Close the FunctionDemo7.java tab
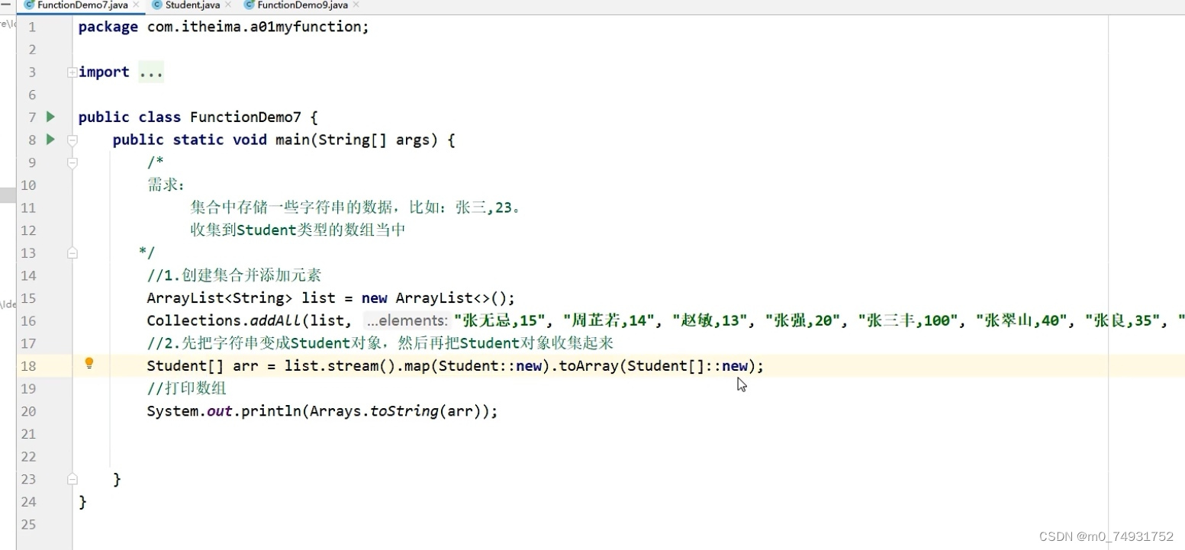The height and width of the screenshot is (550, 1185). click(x=136, y=5)
